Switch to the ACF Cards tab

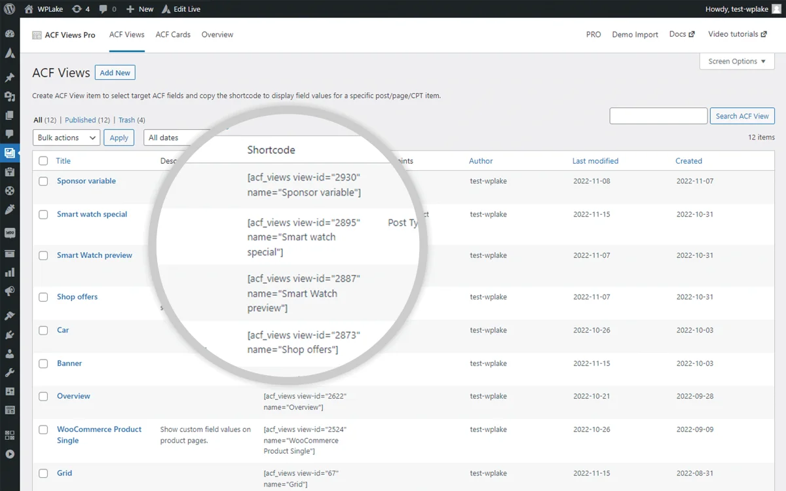click(x=173, y=35)
